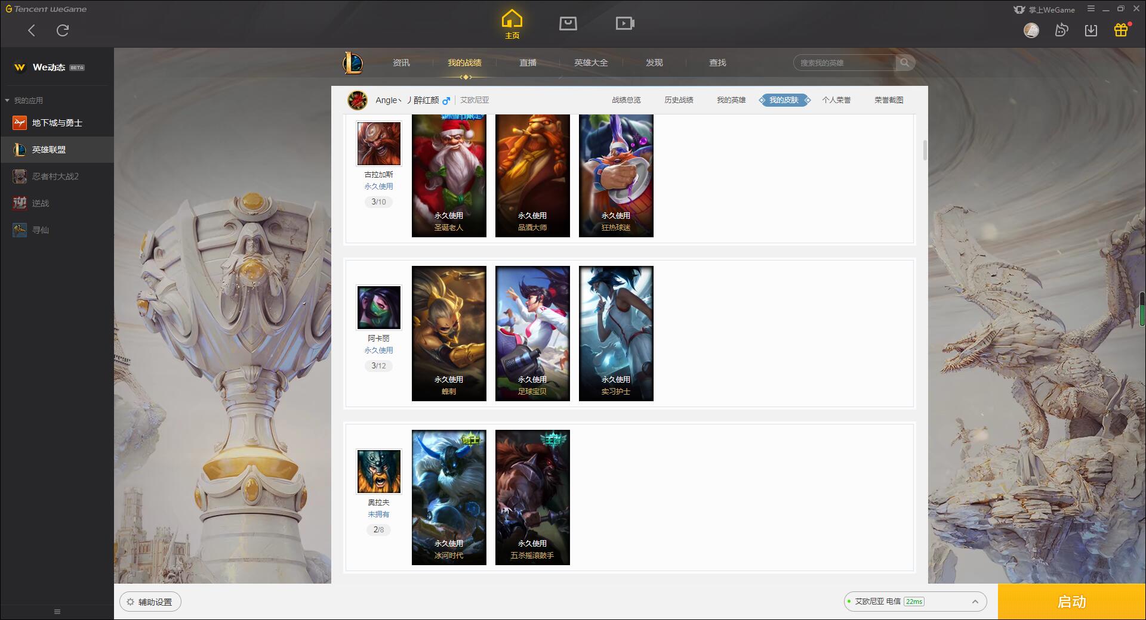1146x620 pixels.
Task: Refresh the page with the reload icon
Action: (x=63, y=30)
